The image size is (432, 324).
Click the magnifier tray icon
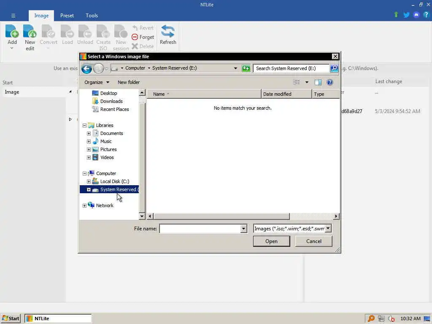point(371,319)
